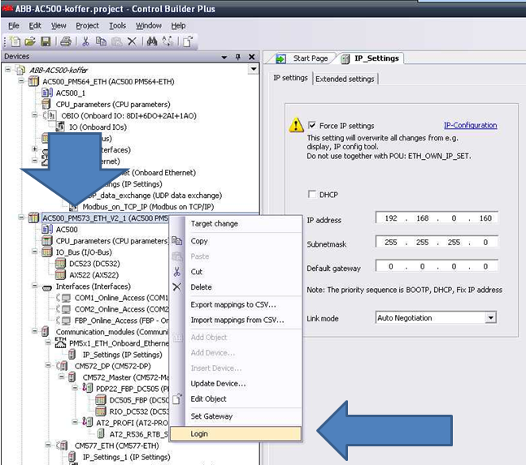Save project with the floppy disk icon
This screenshot has height=465, width=526.
pos(46,41)
